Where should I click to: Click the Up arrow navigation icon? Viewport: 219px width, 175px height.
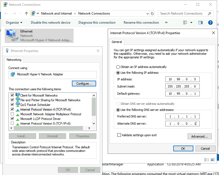pos(26,13)
